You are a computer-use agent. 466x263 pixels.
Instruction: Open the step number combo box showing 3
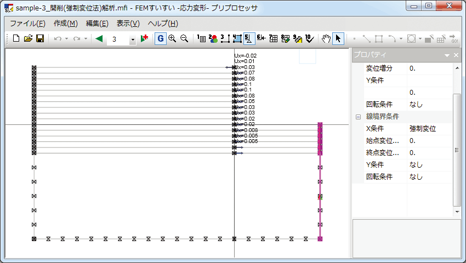[x=121, y=39]
